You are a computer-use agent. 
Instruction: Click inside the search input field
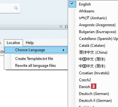pos(7,8)
